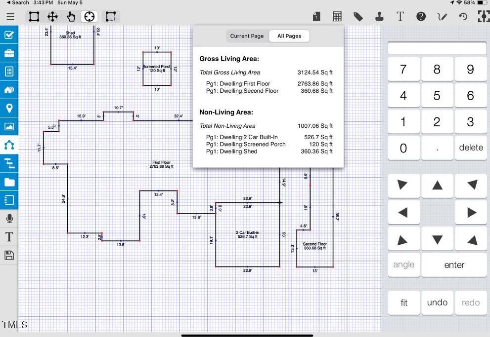Viewport: 490px width, 337px height.
Task: Tap the down-right diagonal direction key
Action: [x=471, y=239]
